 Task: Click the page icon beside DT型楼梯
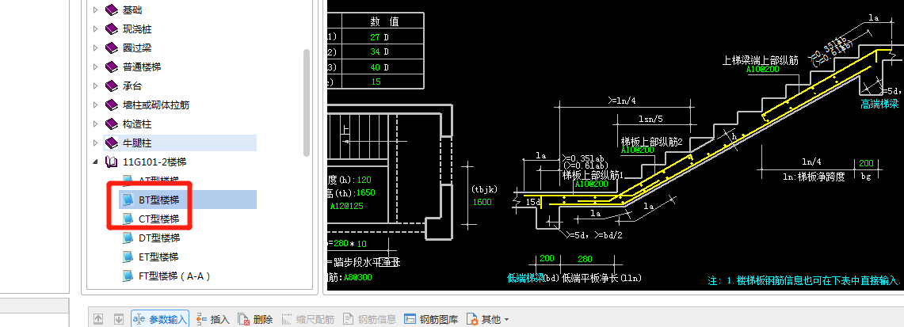(128, 238)
